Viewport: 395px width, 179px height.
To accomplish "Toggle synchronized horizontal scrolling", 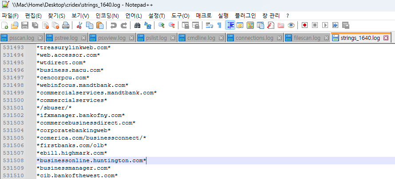I will [195, 25].
